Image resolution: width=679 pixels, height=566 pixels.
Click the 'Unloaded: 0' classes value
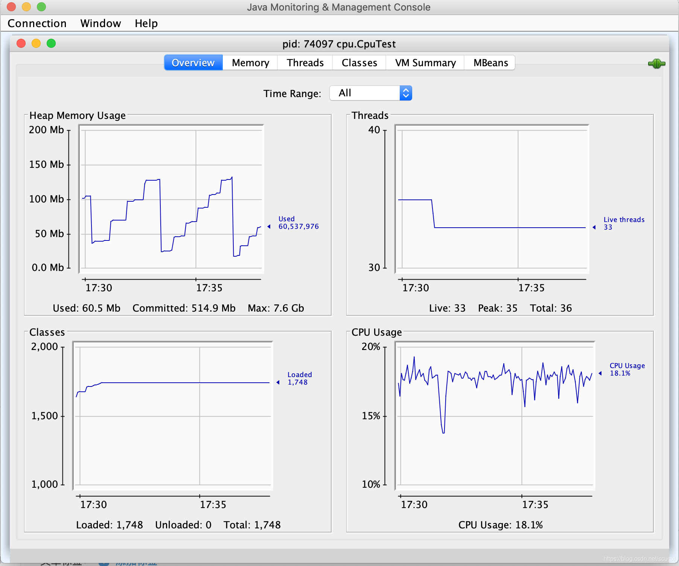183,525
